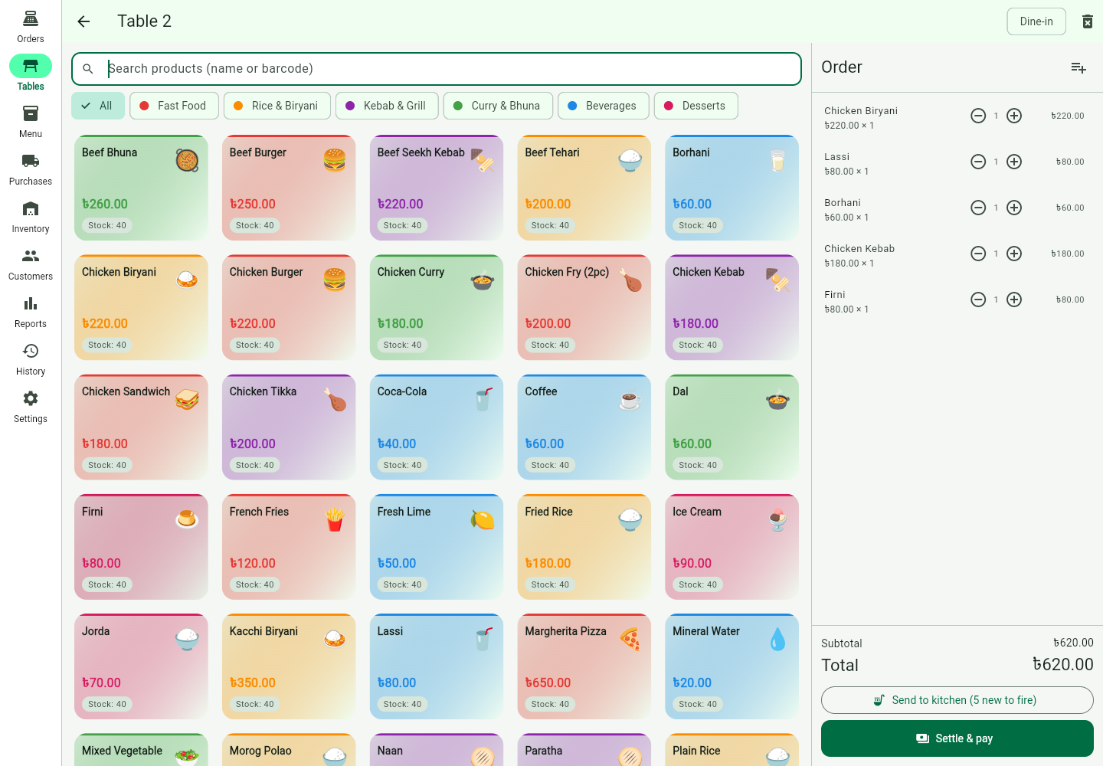Viewport: 1103px width, 766px height.
Task: Increase Lassi quantity in the order
Action: point(1014,162)
